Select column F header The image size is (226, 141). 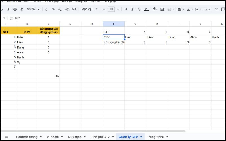click(114, 24)
